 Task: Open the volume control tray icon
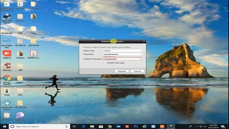point(205,126)
